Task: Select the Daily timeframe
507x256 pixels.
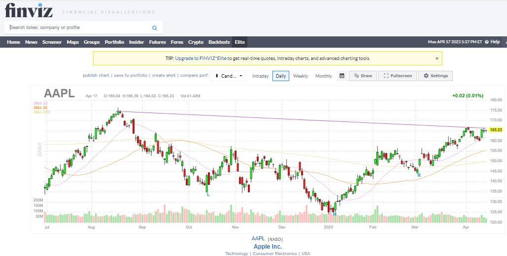Action: (281, 76)
